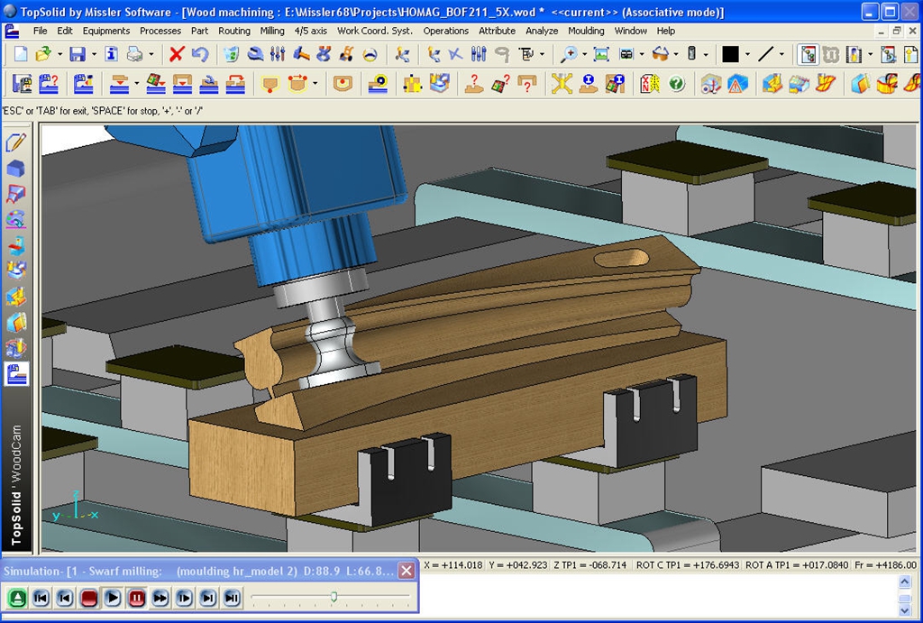Image resolution: width=923 pixels, height=623 pixels.
Task: Click the warning triangle on blue cube icon
Action: 737,84
